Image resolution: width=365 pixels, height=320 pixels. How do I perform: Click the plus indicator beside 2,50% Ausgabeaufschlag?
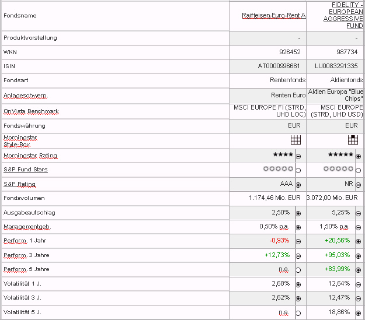[x=298, y=213]
